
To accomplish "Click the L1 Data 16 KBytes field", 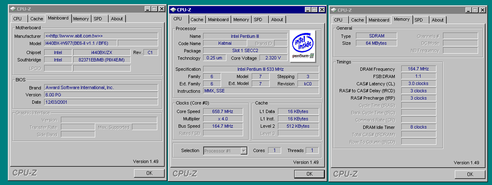I will click(298, 111).
